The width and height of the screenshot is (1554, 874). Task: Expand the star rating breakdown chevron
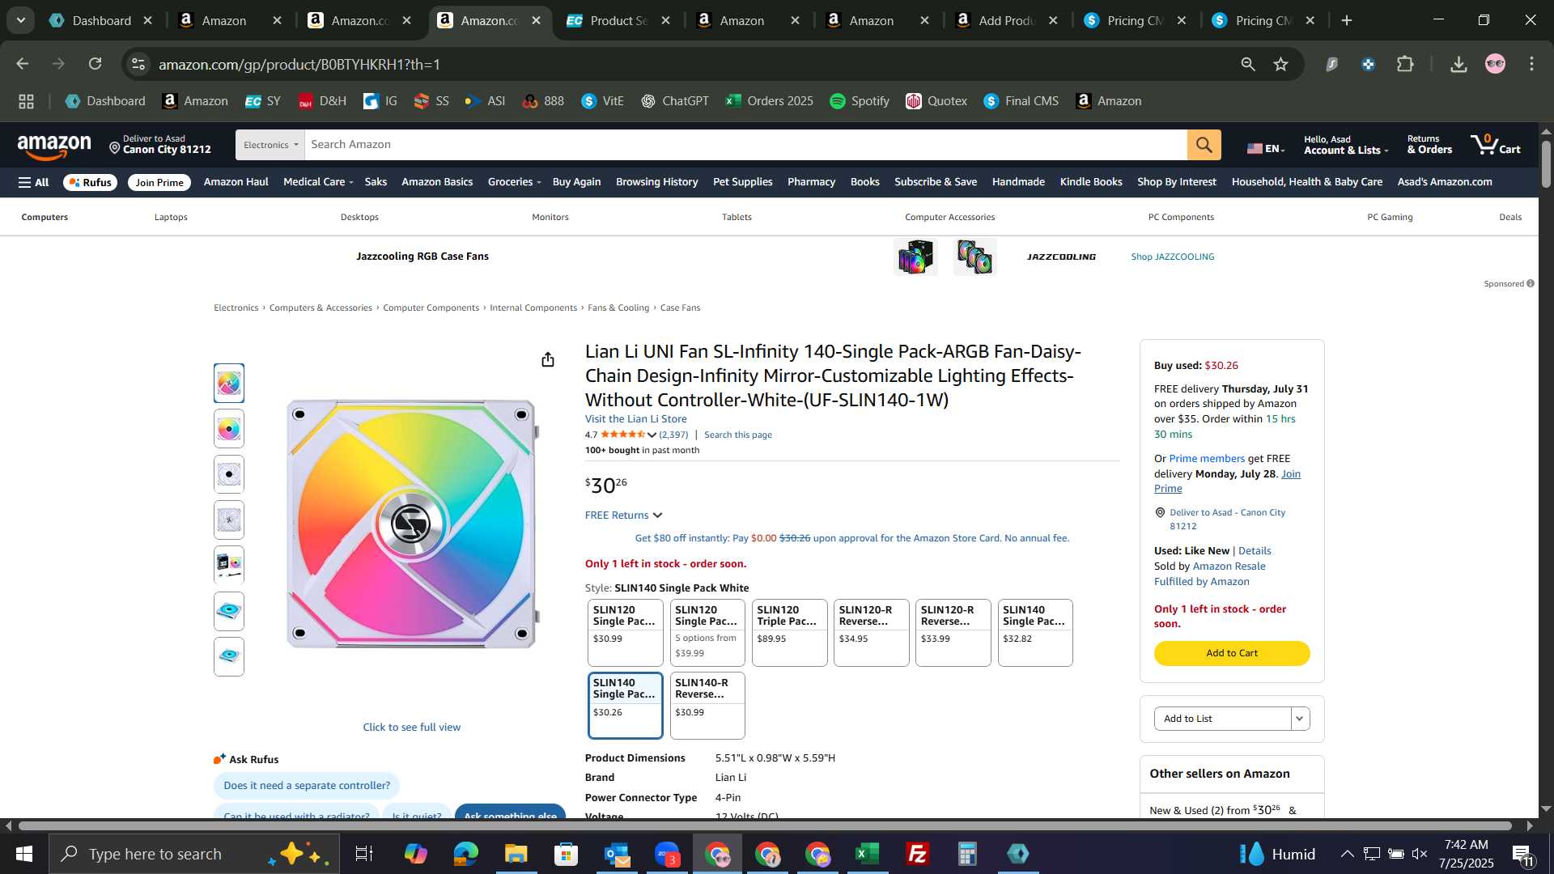point(652,435)
